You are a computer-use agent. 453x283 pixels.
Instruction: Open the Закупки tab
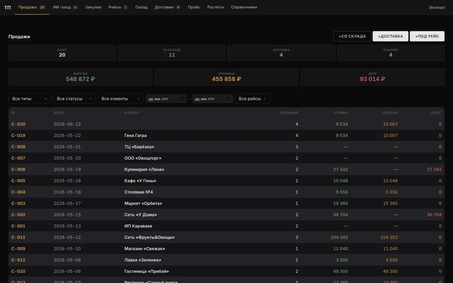tap(93, 7)
